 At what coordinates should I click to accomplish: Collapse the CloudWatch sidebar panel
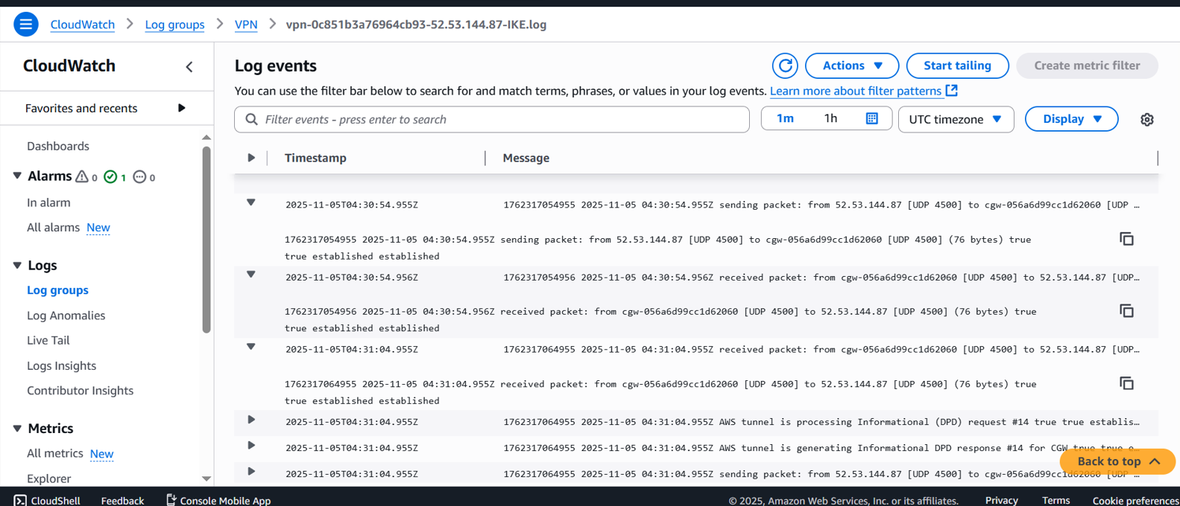coord(189,67)
